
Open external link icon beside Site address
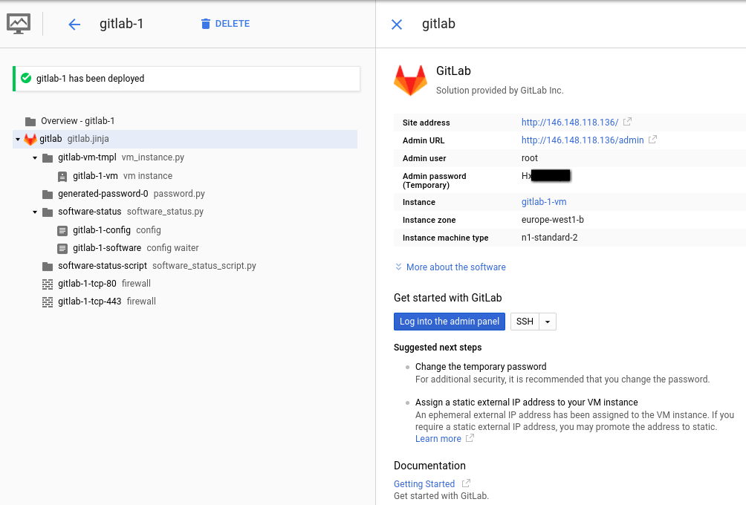[627, 122]
